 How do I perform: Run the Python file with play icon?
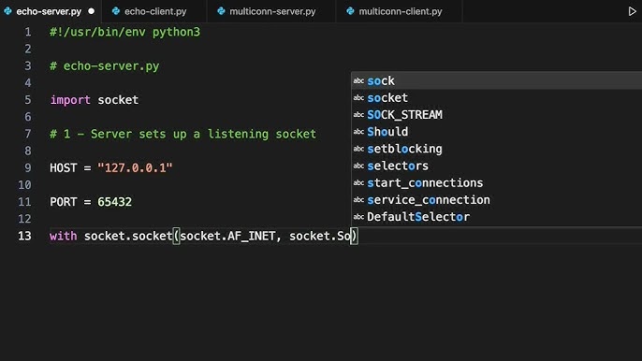(x=633, y=11)
